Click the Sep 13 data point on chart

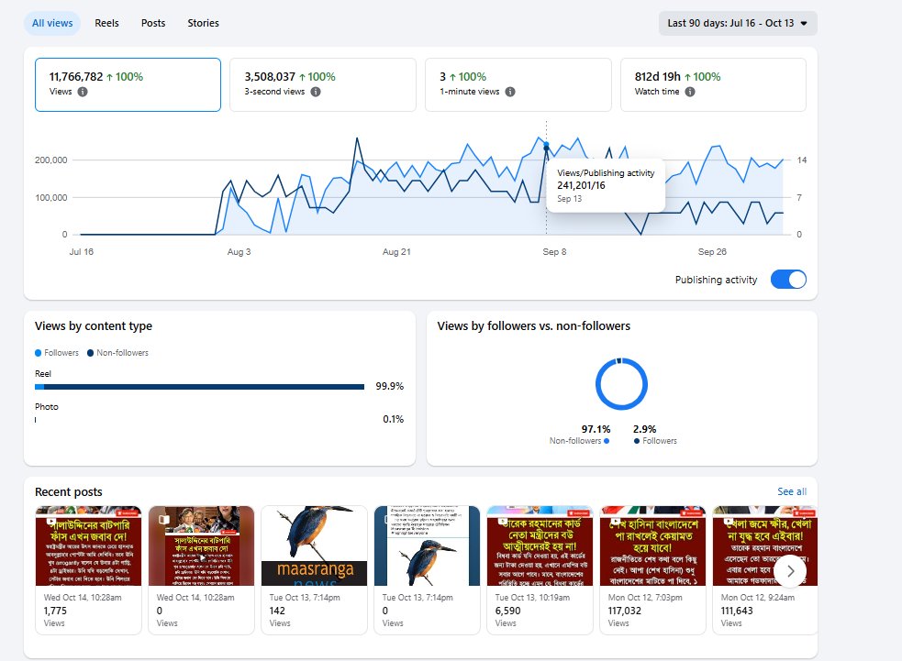pyautogui.click(x=547, y=146)
